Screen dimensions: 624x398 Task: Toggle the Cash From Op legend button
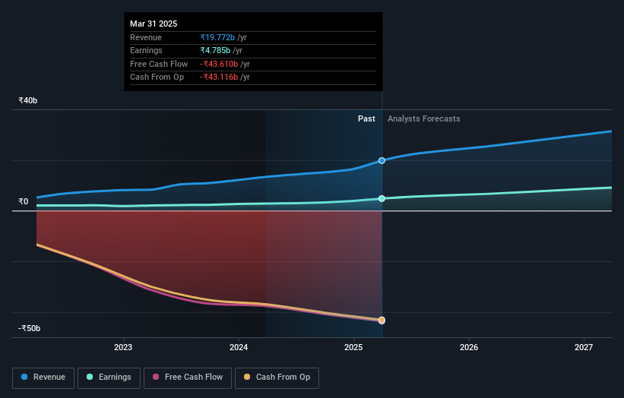pos(277,377)
